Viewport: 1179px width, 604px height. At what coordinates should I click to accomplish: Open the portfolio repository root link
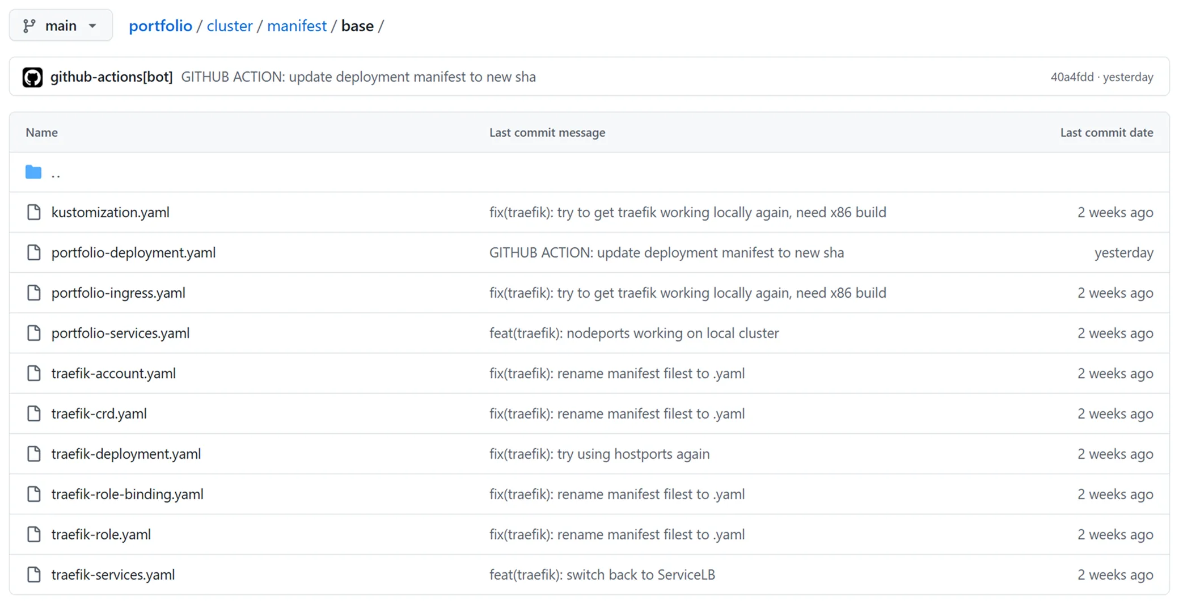(x=160, y=26)
